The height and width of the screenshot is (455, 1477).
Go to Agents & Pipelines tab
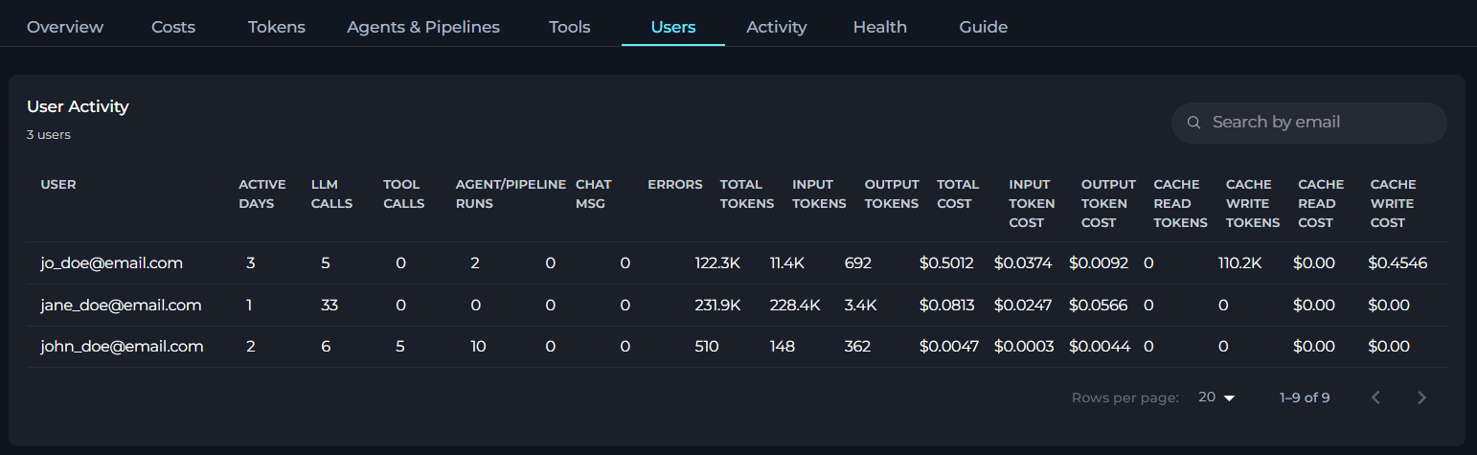423,27
